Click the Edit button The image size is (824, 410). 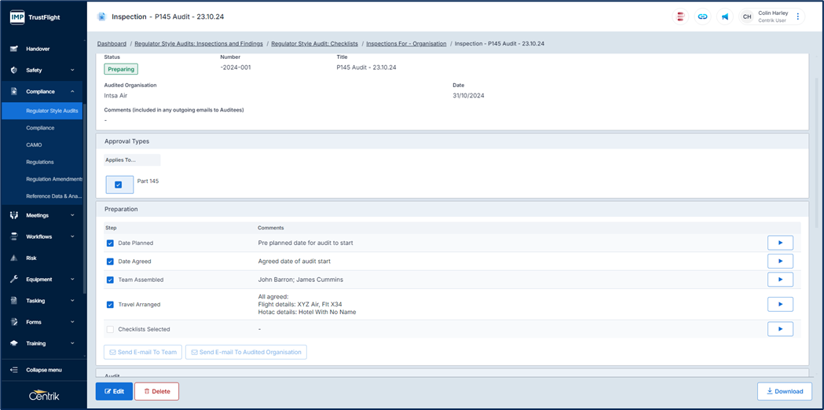114,391
